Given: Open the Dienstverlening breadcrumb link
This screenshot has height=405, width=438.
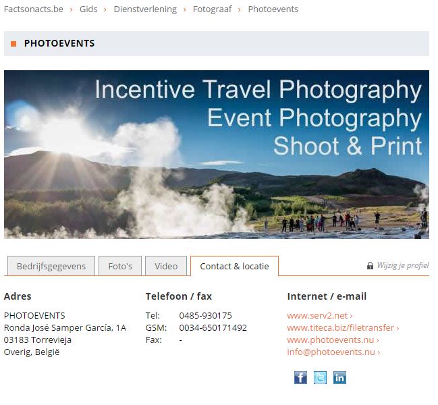Looking at the screenshot, I should pos(145,9).
